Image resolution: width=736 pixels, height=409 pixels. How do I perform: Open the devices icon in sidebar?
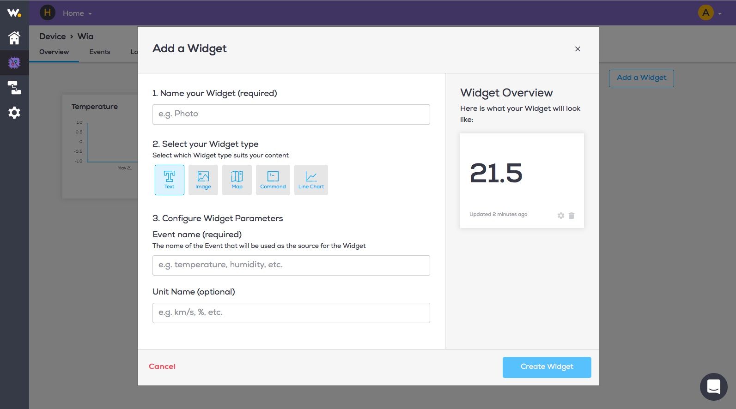(14, 62)
